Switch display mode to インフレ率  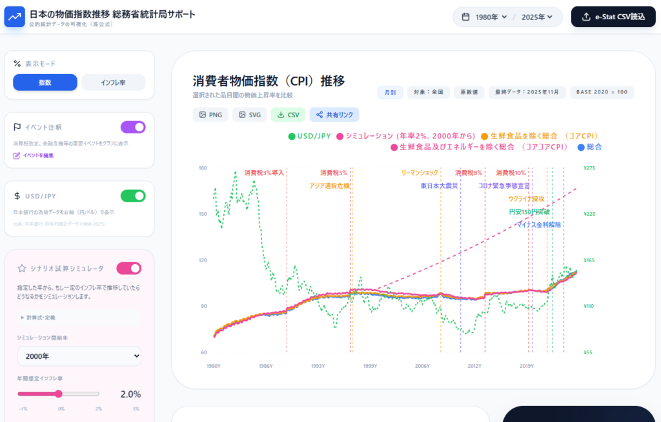point(113,82)
